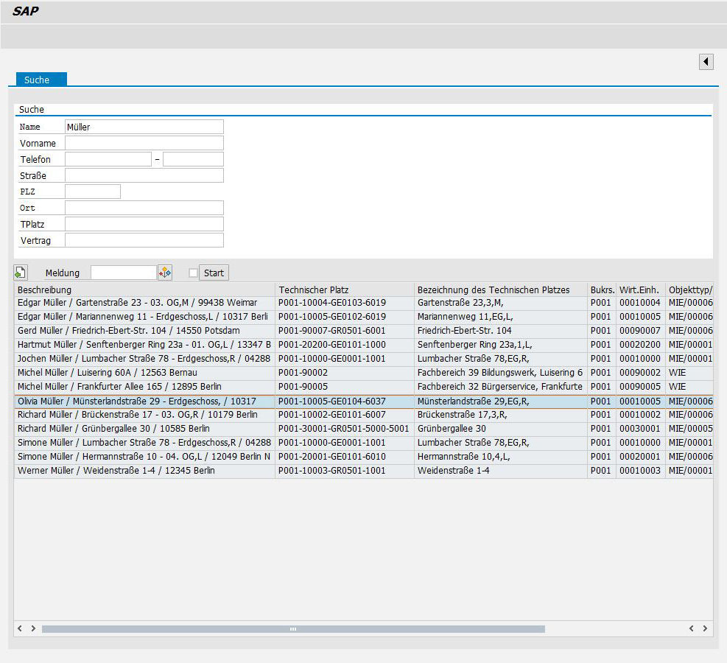Sort by the Beschreibung column header
The width and height of the screenshot is (727, 663).
pos(144,290)
